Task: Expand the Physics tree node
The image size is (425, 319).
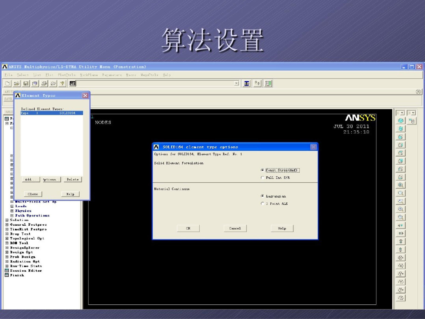Action: click(x=12, y=211)
